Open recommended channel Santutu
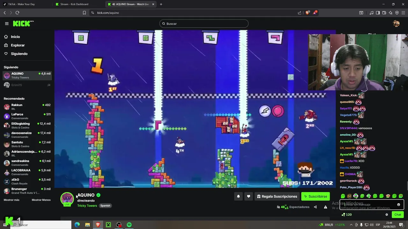This screenshot has width=408, height=229. pos(27,144)
